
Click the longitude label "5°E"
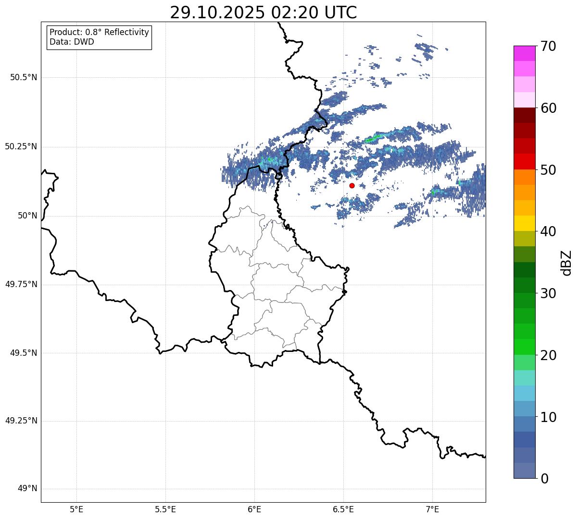[x=76, y=509]
